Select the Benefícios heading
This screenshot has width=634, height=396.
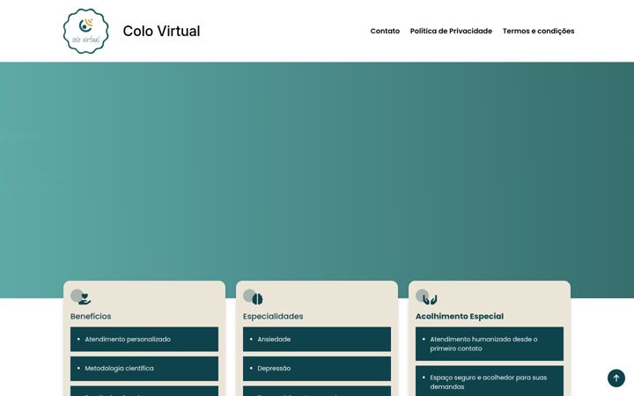91,317
